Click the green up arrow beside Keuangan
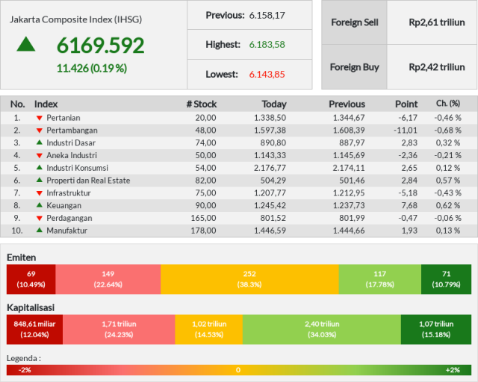This screenshot has height=382, width=478. [40, 205]
